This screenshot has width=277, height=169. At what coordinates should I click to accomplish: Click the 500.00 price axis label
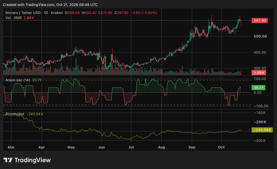coord(260,36)
